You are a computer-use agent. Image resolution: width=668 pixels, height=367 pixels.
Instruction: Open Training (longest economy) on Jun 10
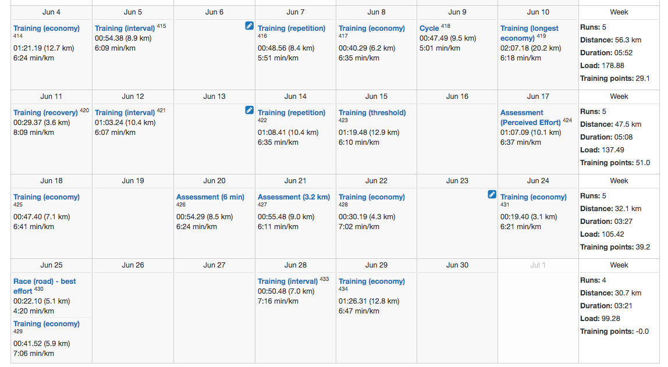(529, 33)
